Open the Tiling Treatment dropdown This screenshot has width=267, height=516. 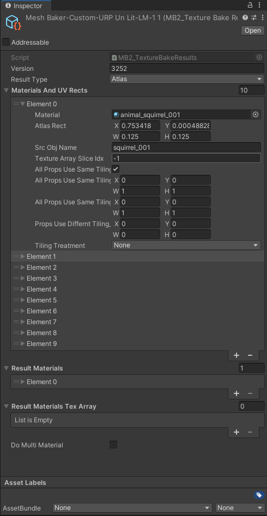pyautogui.click(x=186, y=245)
